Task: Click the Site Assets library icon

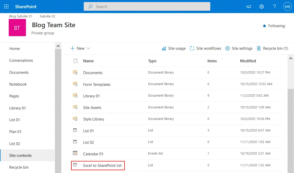Action: [x=75, y=107]
